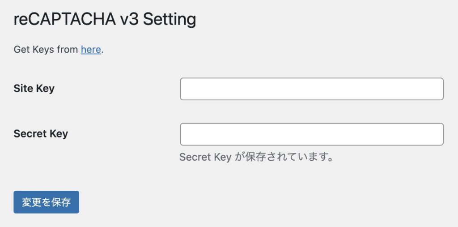Focus the text box beside Secret Key
Screen dimensions: 458x227
(x=311, y=134)
